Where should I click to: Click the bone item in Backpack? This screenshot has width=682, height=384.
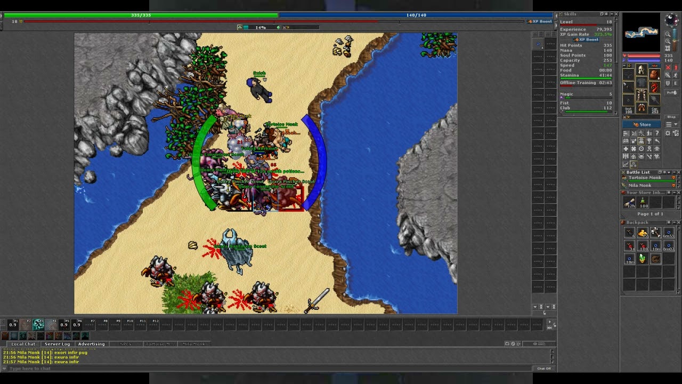click(x=655, y=233)
